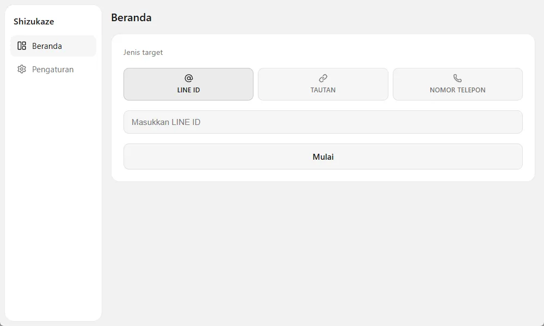Click the Jenis target label
Screen dimensions: 544x326
coord(143,52)
